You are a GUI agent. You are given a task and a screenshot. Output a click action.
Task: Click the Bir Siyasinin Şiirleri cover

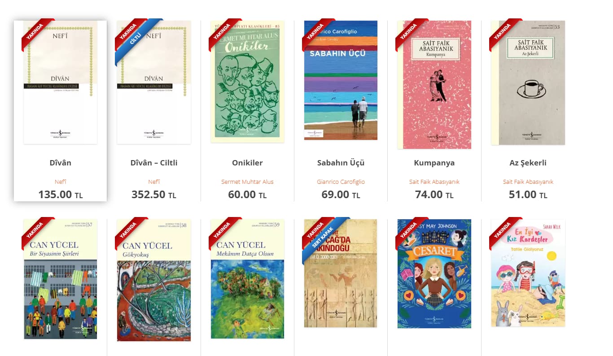click(x=61, y=279)
